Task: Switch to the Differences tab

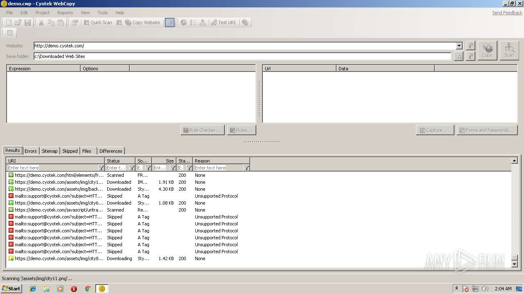Action: coord(111,151)
